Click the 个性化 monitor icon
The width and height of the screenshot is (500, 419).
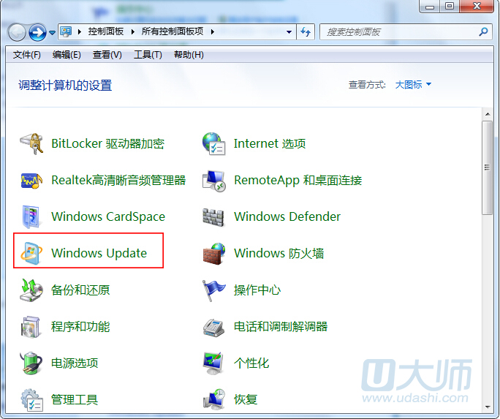click(213, 363)
